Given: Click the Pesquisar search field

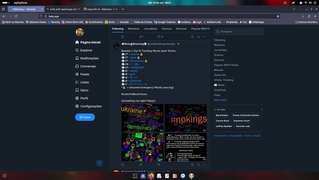Looking at the screenshot, I should 239,32.
